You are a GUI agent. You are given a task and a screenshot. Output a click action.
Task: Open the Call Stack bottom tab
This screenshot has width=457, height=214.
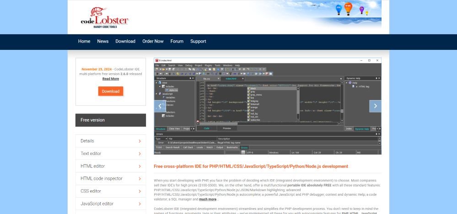(x=188, y=148)
